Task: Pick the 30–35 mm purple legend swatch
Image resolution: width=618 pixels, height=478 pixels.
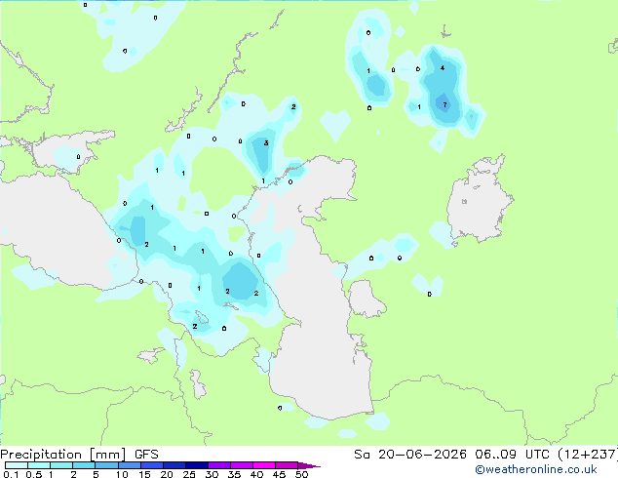Action: (218, 465)
